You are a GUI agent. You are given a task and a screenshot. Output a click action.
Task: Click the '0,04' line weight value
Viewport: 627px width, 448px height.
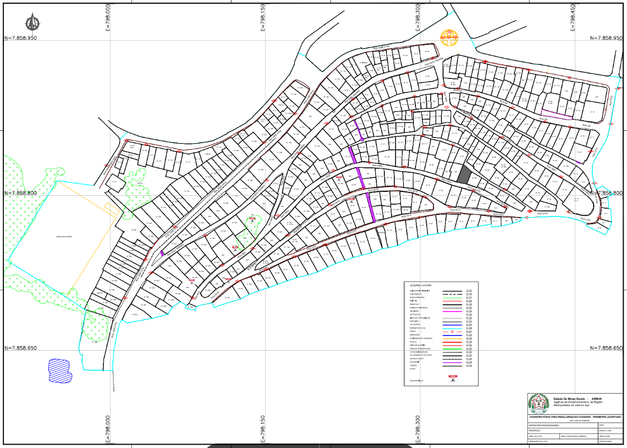point(469,362)
